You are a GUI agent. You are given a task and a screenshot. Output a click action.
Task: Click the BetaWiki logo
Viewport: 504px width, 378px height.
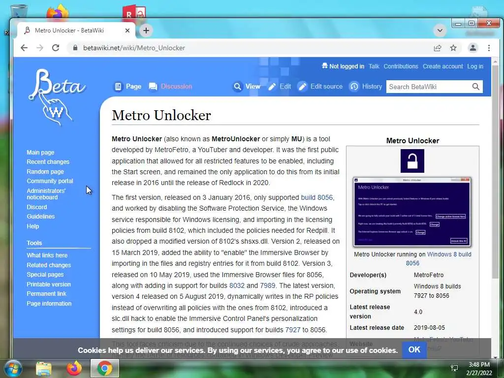pyautogui.click(x=56, y=96)
